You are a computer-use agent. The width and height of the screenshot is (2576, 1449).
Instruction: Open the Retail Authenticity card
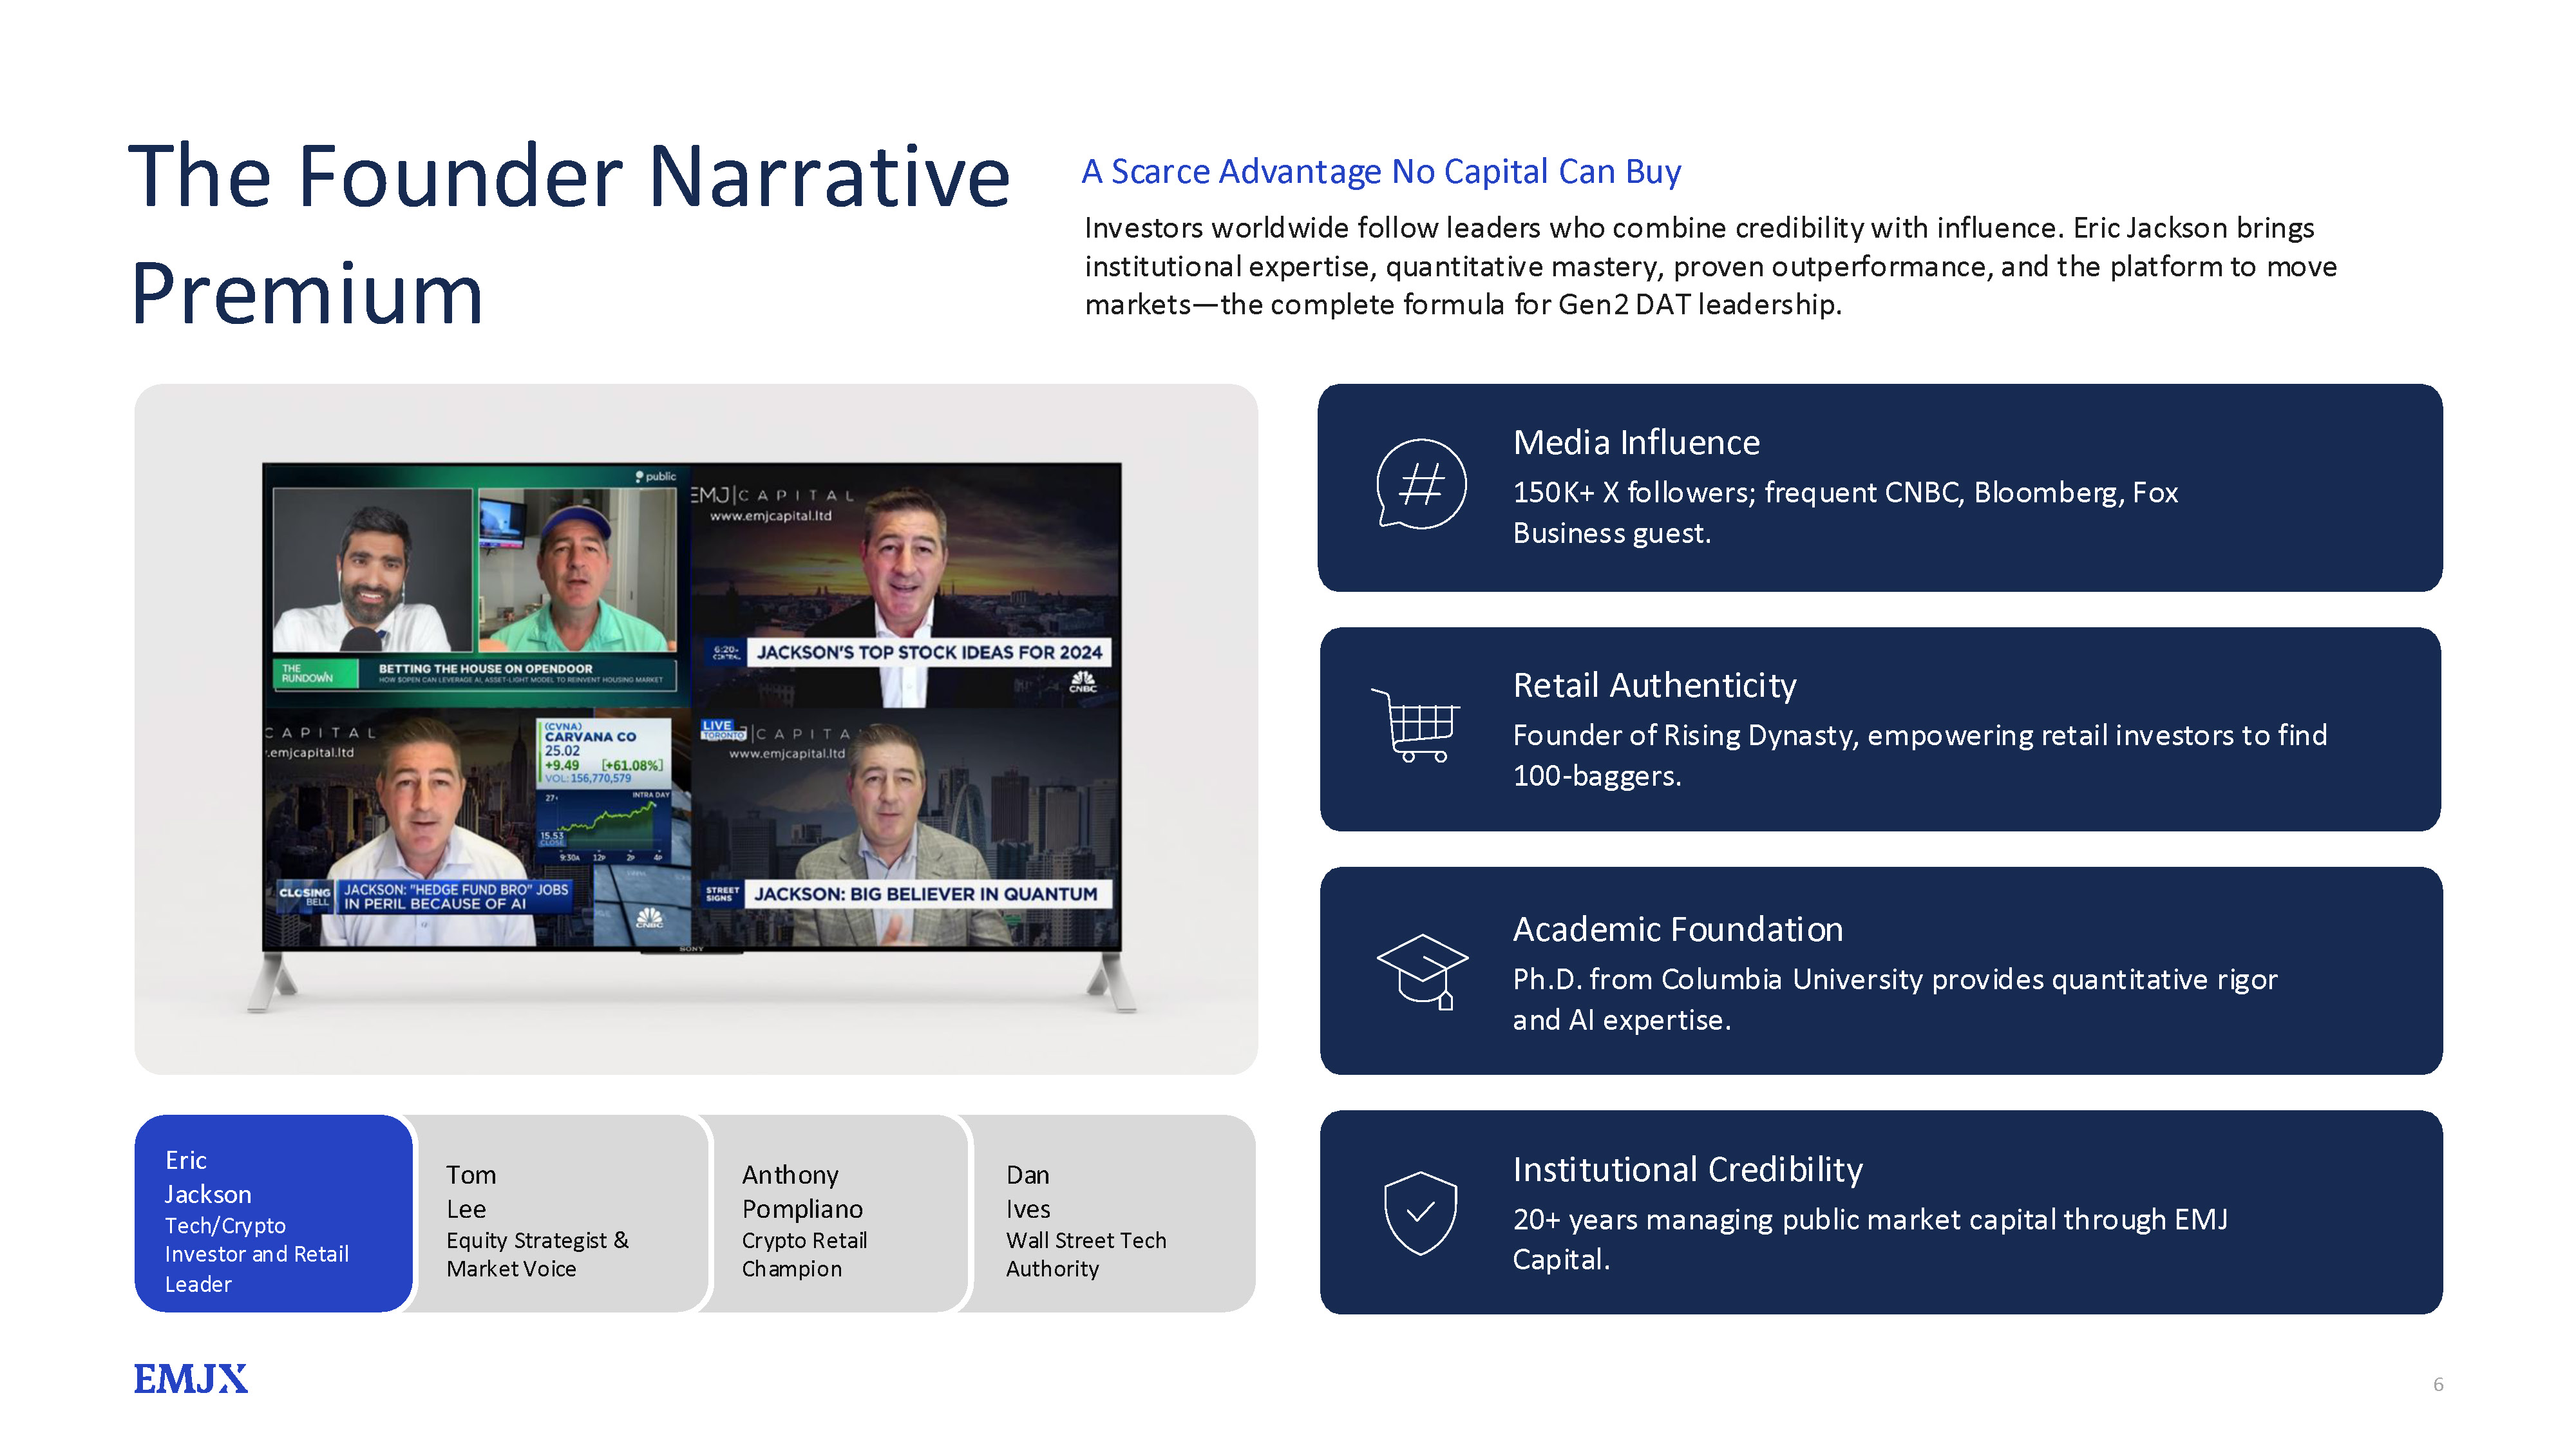point(1880,729)
